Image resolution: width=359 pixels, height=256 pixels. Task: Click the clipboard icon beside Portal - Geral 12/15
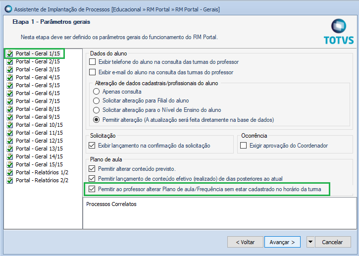pos(10,141)
